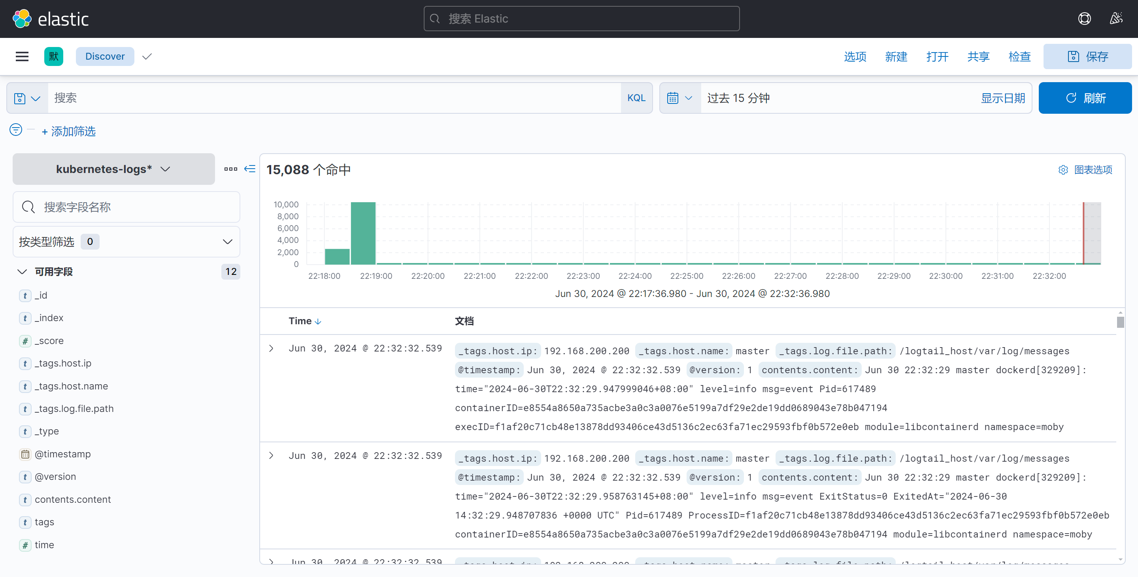This screenshot has width=1138, height=577.
Task: Select the New menu item
Action: click(896, 56)
